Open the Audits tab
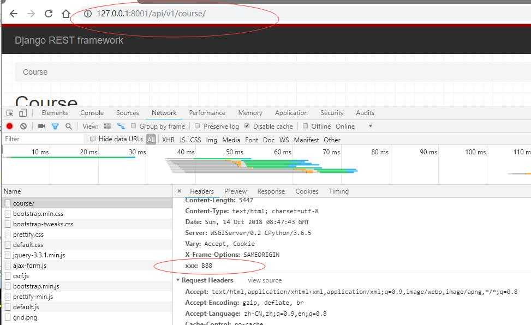531x325 pixels. (365, 113)
